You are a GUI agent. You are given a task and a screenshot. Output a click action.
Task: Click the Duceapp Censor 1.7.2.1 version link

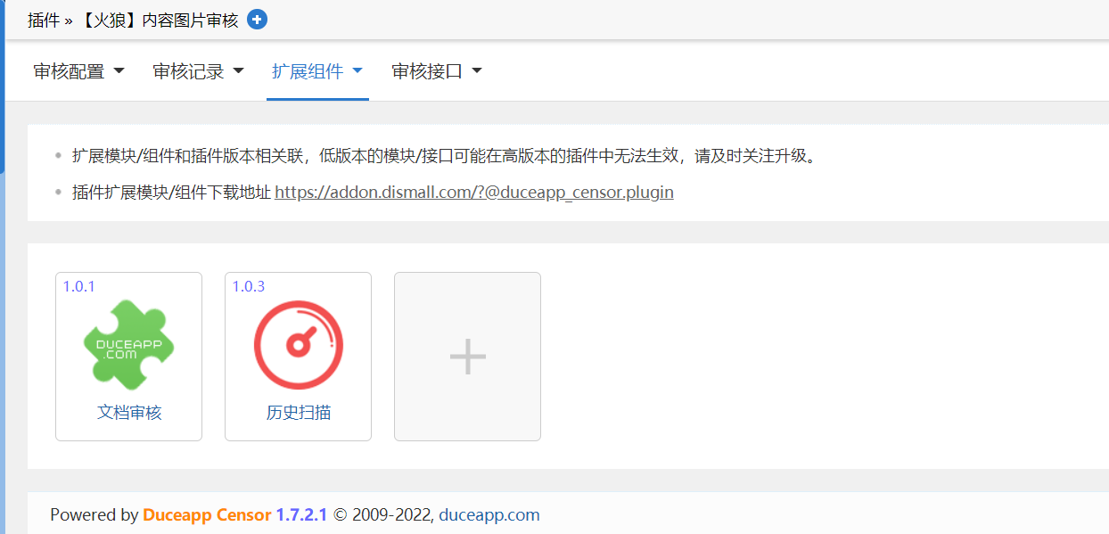point(234,514)
